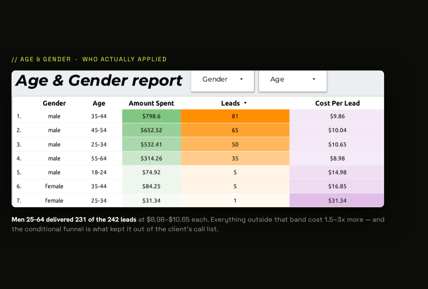Viewport: 428px width, 289px height.
Task: Select the Cost Per Lead column header
Action: pos(337,103)
